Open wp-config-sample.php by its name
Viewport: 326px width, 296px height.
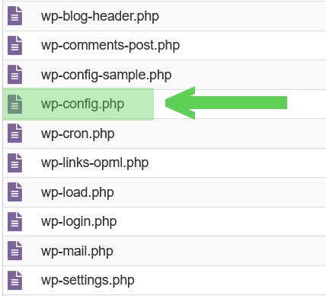107,76
